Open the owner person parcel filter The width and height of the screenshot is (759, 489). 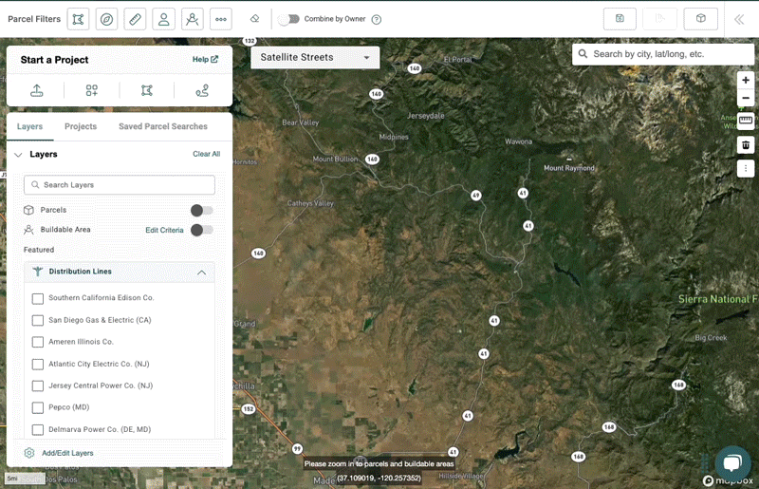[x=164, y=19]
